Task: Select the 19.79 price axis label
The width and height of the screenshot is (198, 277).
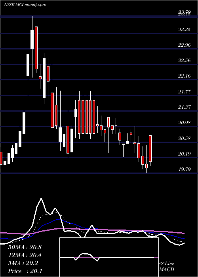Action: [x=185, y=169]
